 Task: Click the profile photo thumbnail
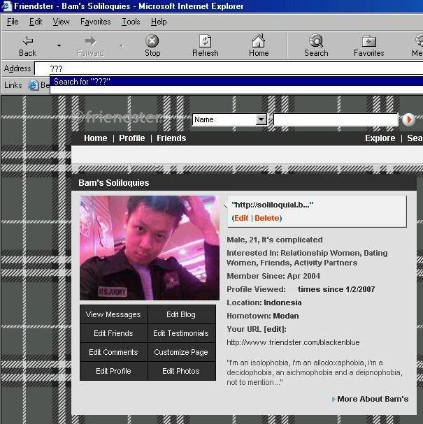[150, 248]
